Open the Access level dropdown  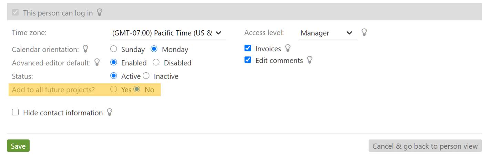[x=327, y=33]
